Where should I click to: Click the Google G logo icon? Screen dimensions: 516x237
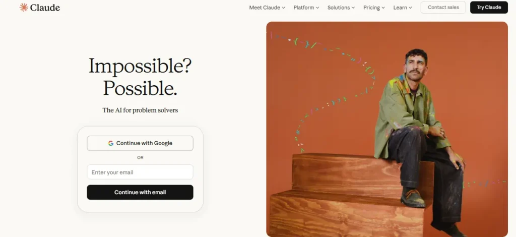(111, 143)
